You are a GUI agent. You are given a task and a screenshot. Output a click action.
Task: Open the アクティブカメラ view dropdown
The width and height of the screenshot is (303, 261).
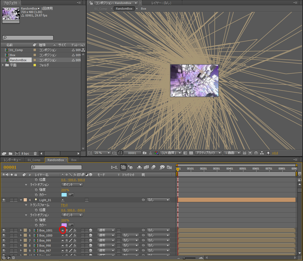(208, 153)
